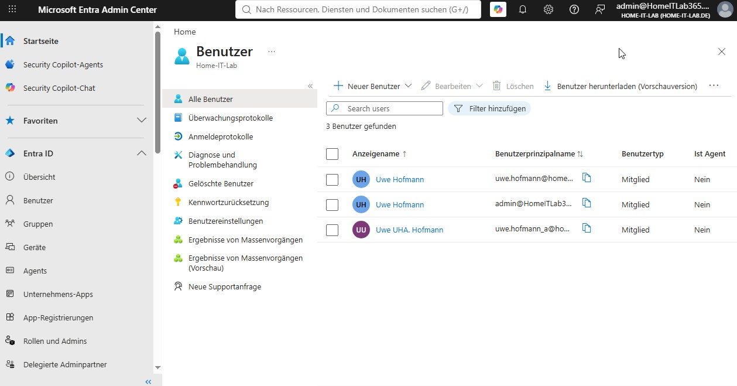737x386 pixels.
Task: Open the settings gear in header
Action: click(x=549, y=9)
